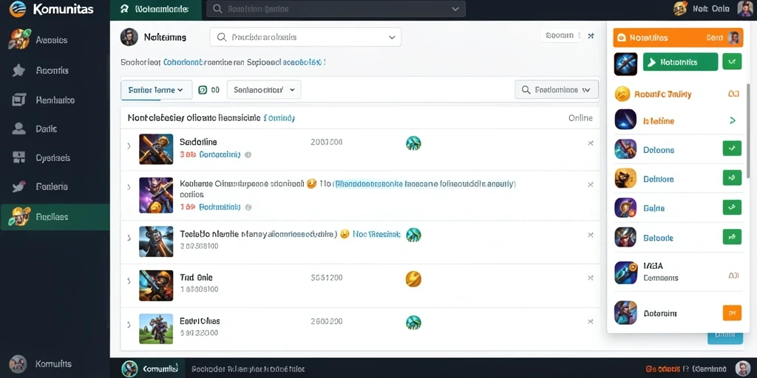This screenshot has width=757, height=378.
Task: Click the green Notioinitics play button
Action: [x=680, y=62]
